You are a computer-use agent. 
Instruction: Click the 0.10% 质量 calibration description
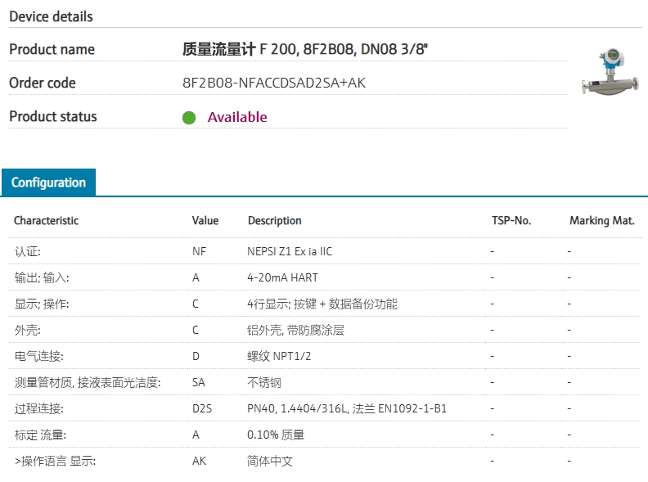coord(276,435)
